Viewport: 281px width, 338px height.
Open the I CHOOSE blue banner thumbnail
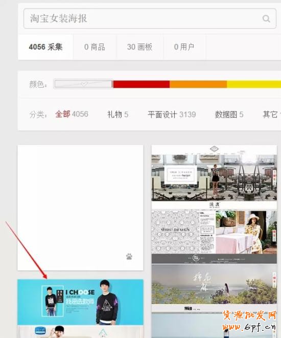[x=80, y=302]
